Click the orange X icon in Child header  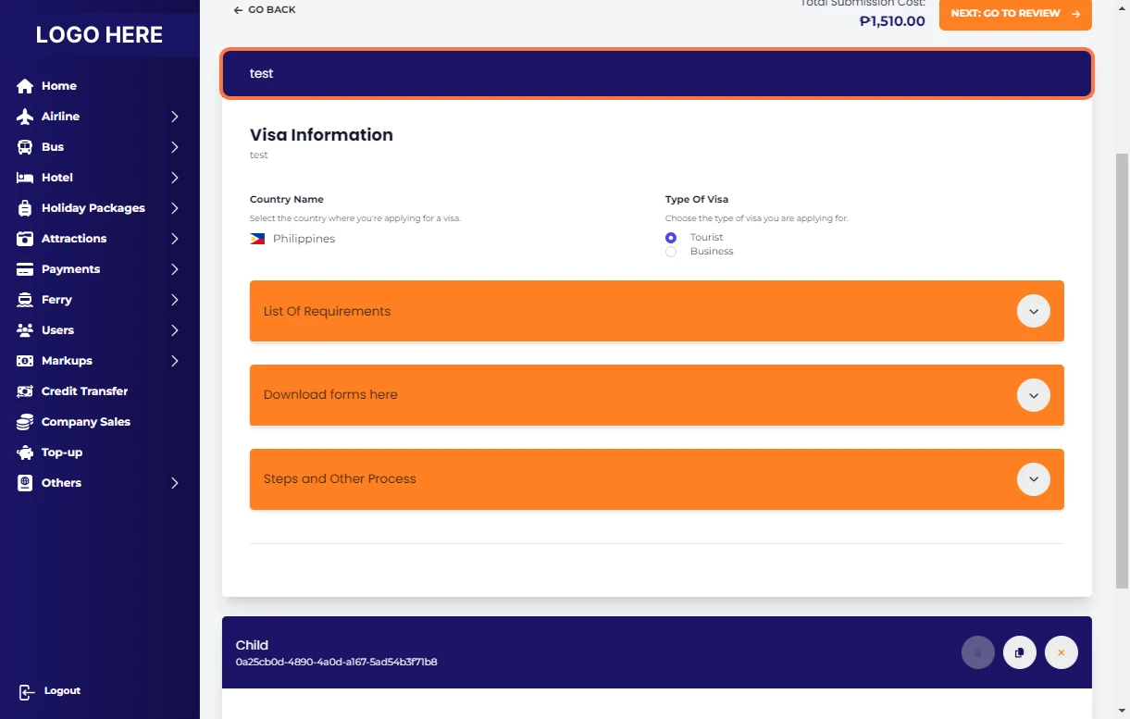tap(1061, 652)
